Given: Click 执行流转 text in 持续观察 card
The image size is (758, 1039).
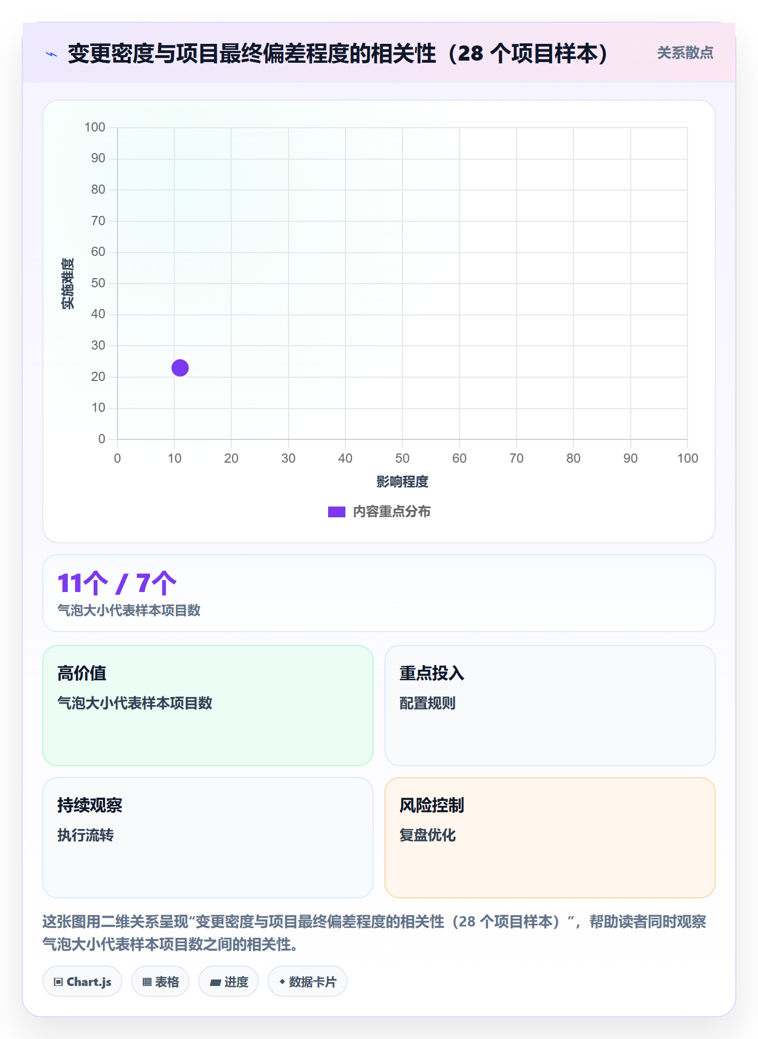Looking at the screenshot, I should [86, 835].
